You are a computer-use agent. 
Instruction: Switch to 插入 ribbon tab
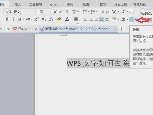18,4
